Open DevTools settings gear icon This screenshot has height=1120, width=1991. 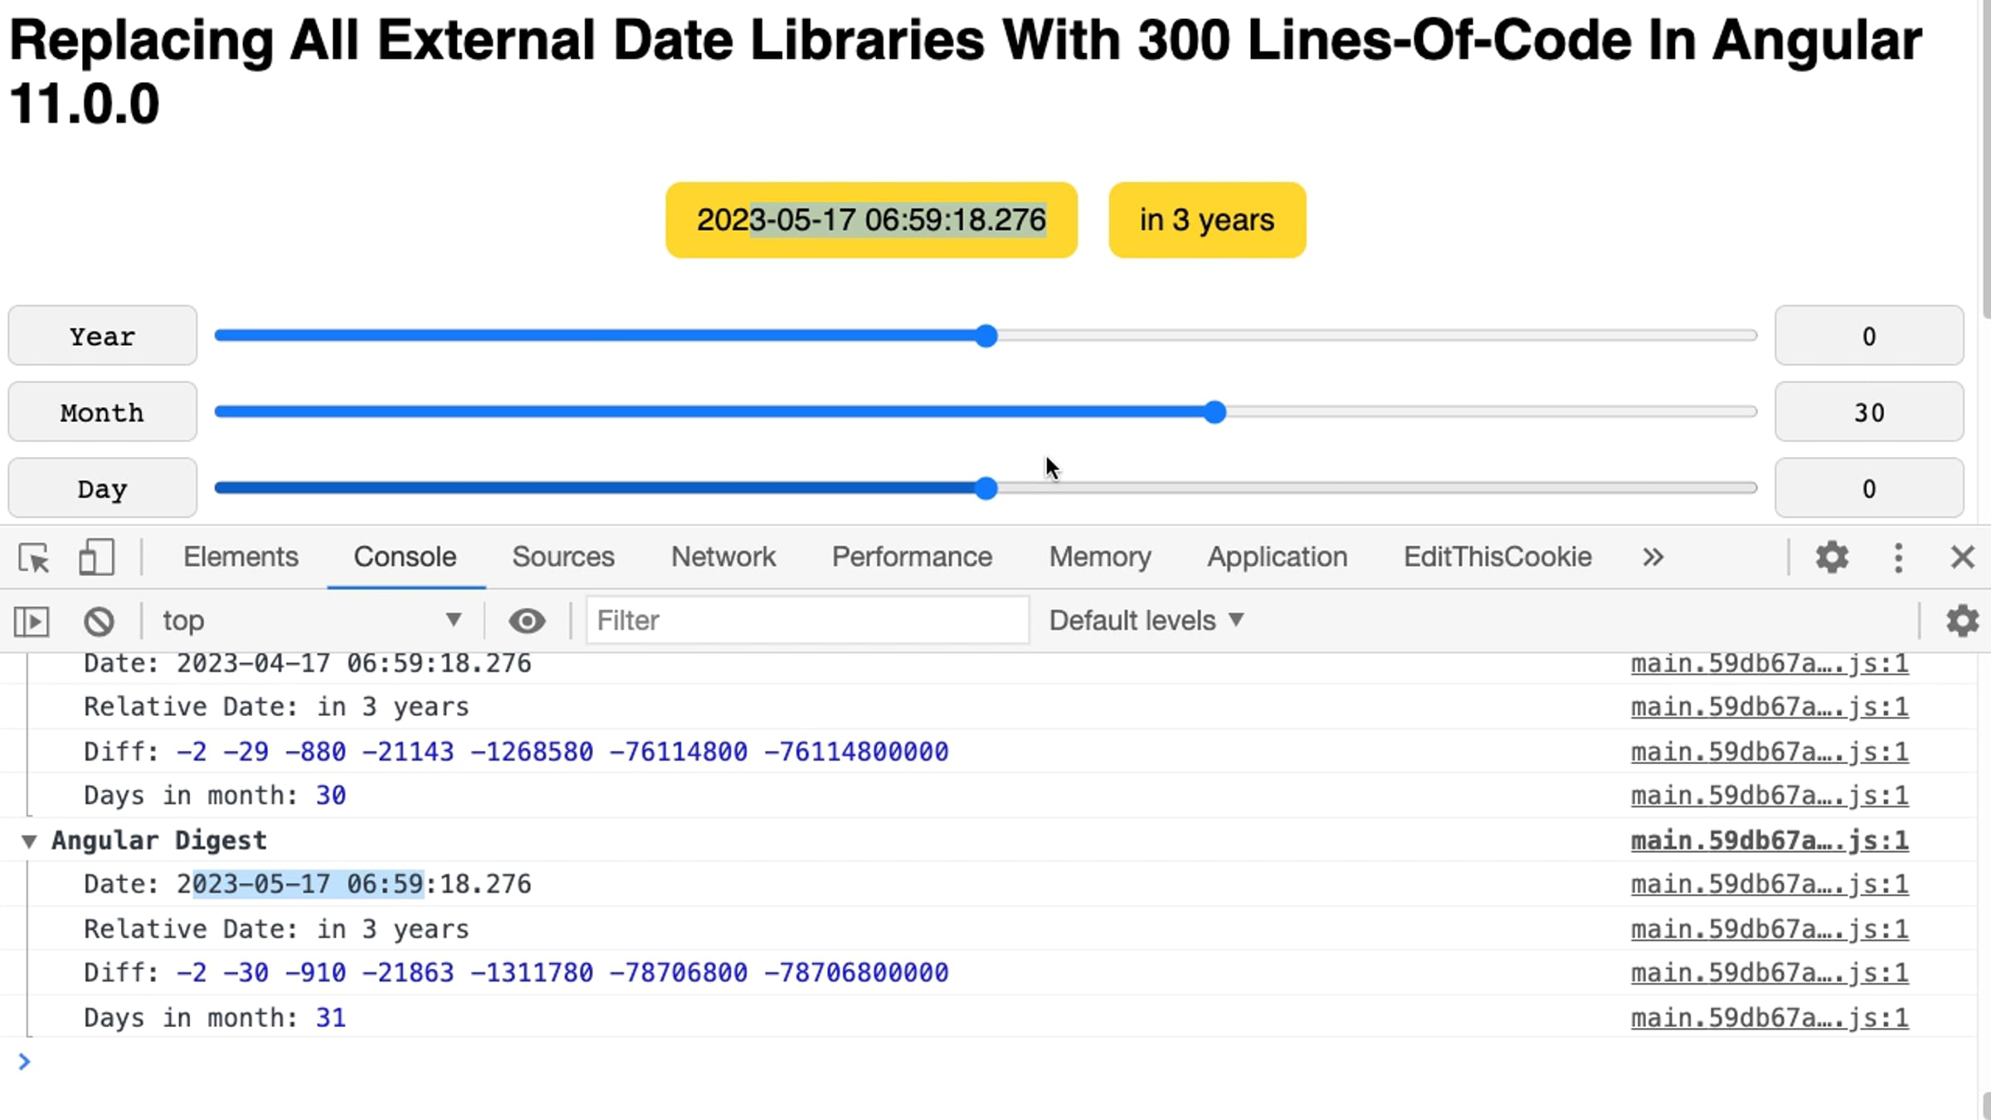(1832, 558)
